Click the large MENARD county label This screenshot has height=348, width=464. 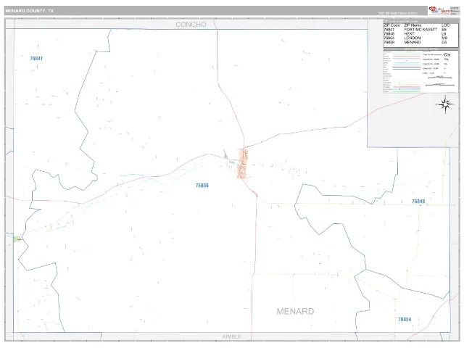(295, 311)
